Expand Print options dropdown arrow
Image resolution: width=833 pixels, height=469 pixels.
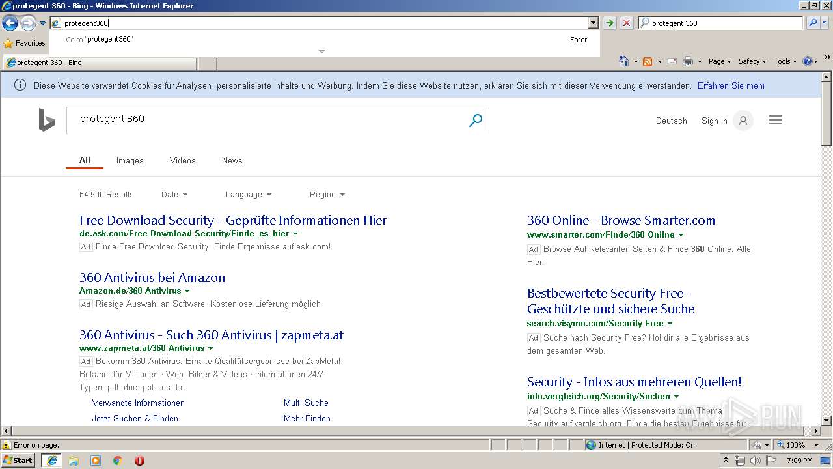700,62
